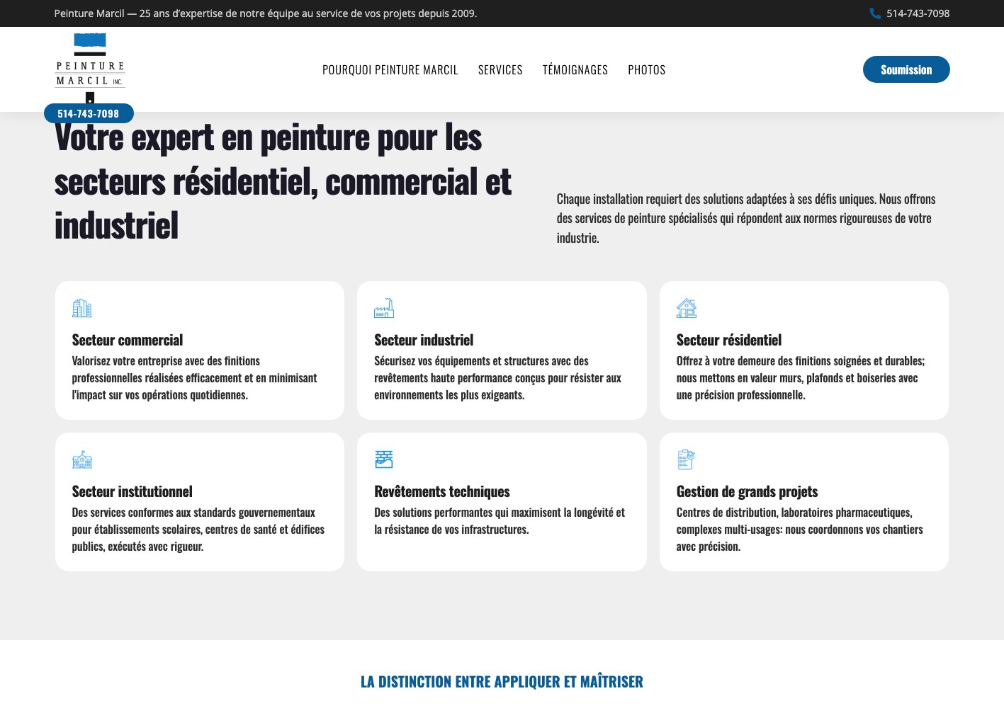Viewport: 1004px width, 708px height.
Task: Select the Secteur institutionnel heading
Action: click(132, 491)
